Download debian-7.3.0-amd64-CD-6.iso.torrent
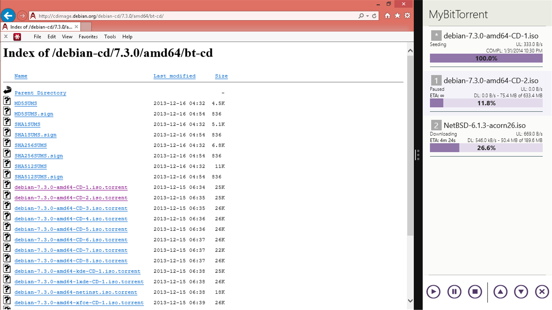 71,240
